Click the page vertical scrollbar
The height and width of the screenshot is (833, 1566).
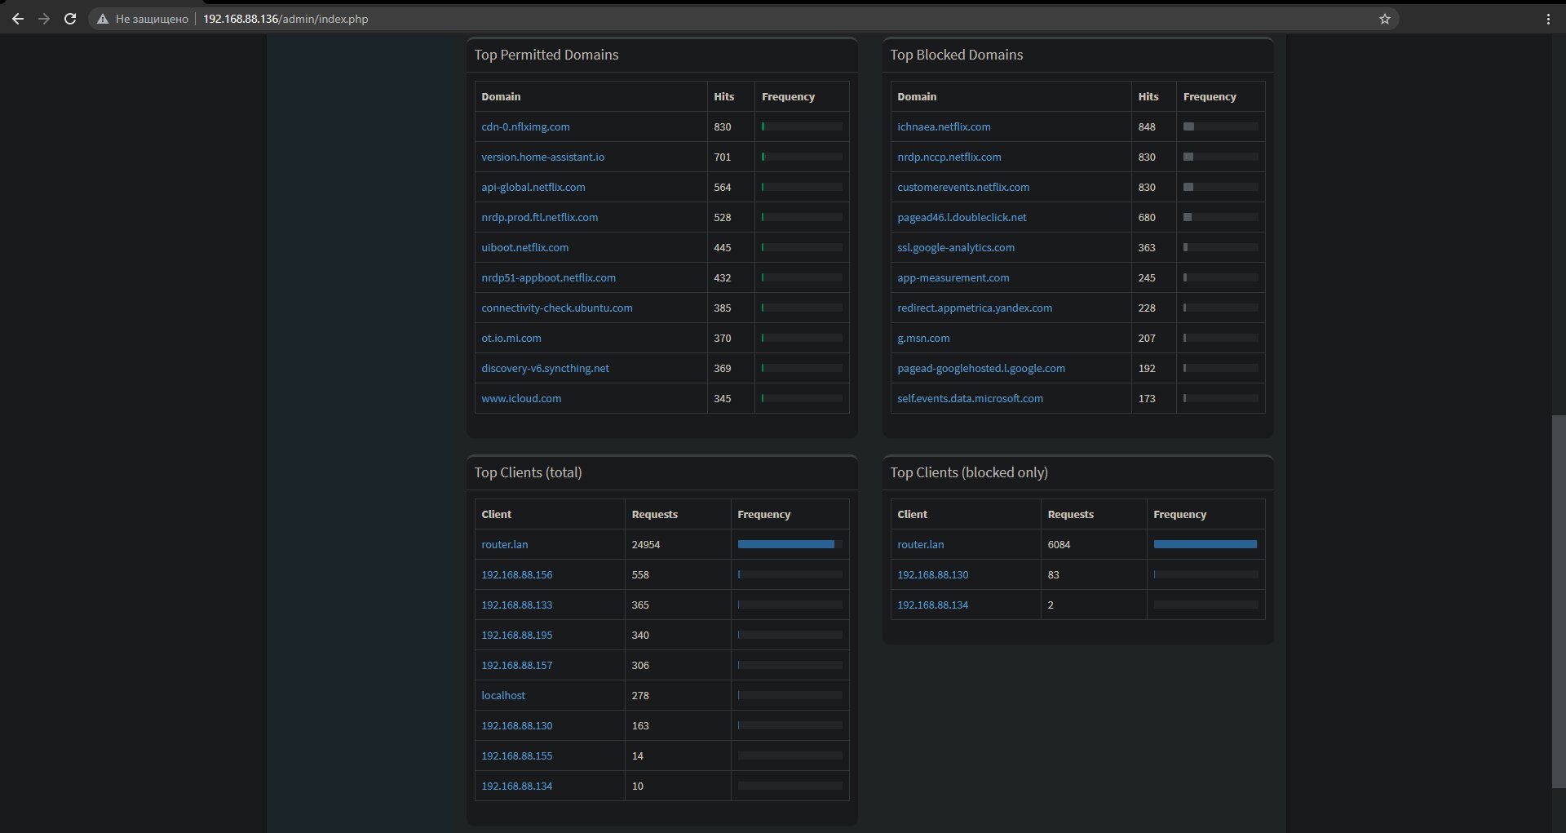1558,601
